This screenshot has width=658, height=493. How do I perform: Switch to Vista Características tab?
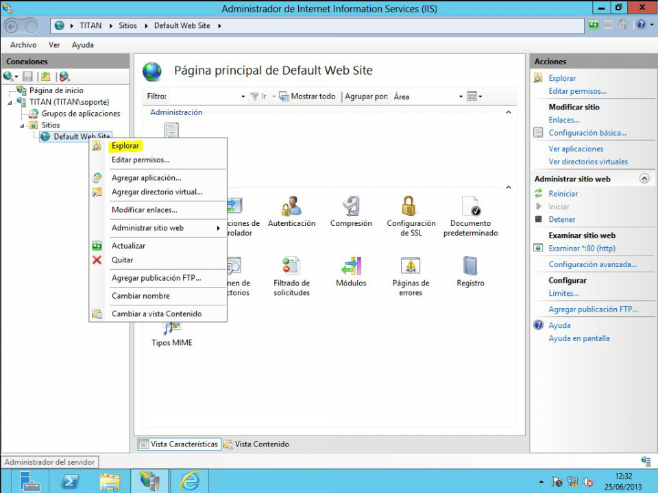click(179, 444)
